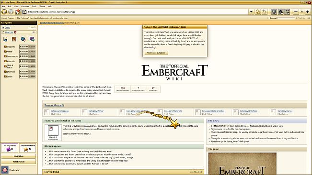312x175 pixels.
Task: Click the Curios counter box
Action: point(27,77)
